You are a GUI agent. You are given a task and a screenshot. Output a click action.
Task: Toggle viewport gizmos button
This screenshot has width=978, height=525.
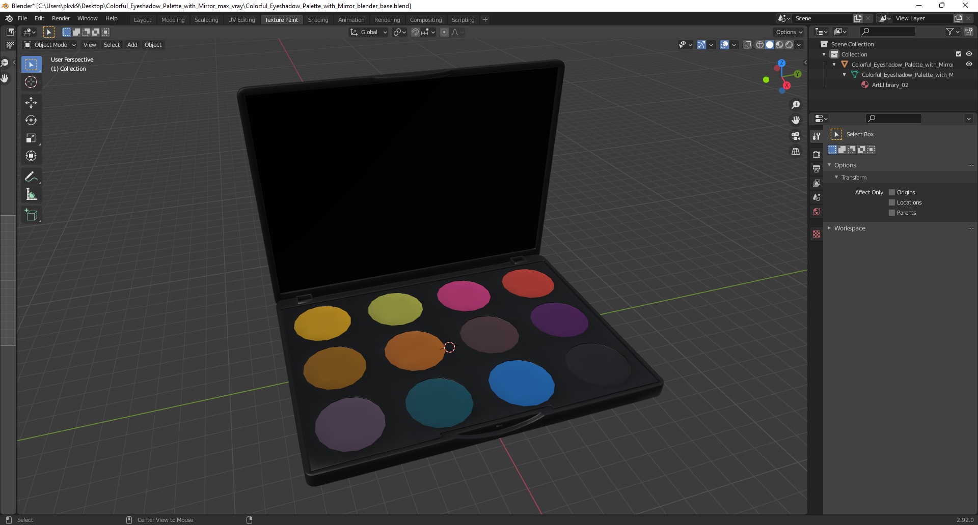(x=701, y=45)
